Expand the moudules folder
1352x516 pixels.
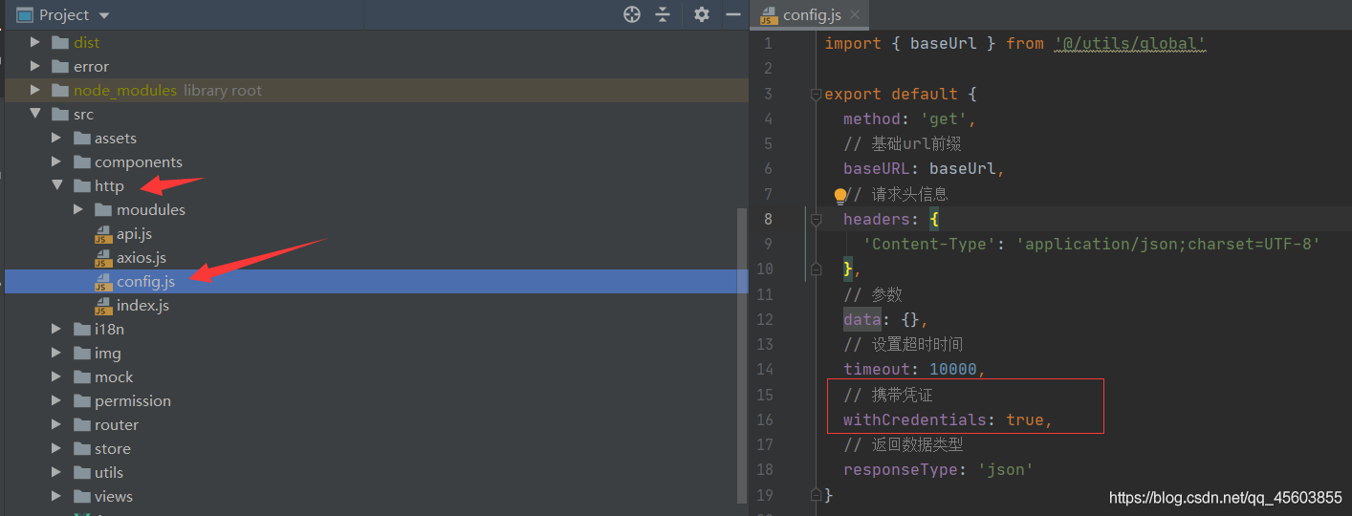click(x=78, y=209)
